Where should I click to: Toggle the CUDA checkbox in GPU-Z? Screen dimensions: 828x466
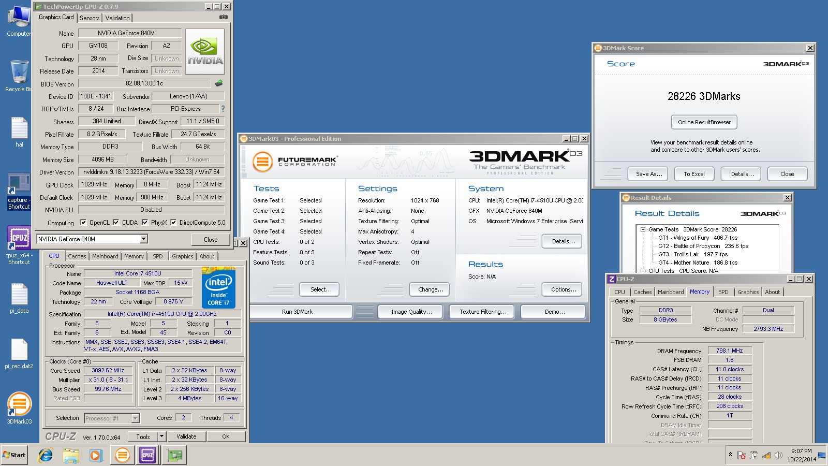point(116,223)
